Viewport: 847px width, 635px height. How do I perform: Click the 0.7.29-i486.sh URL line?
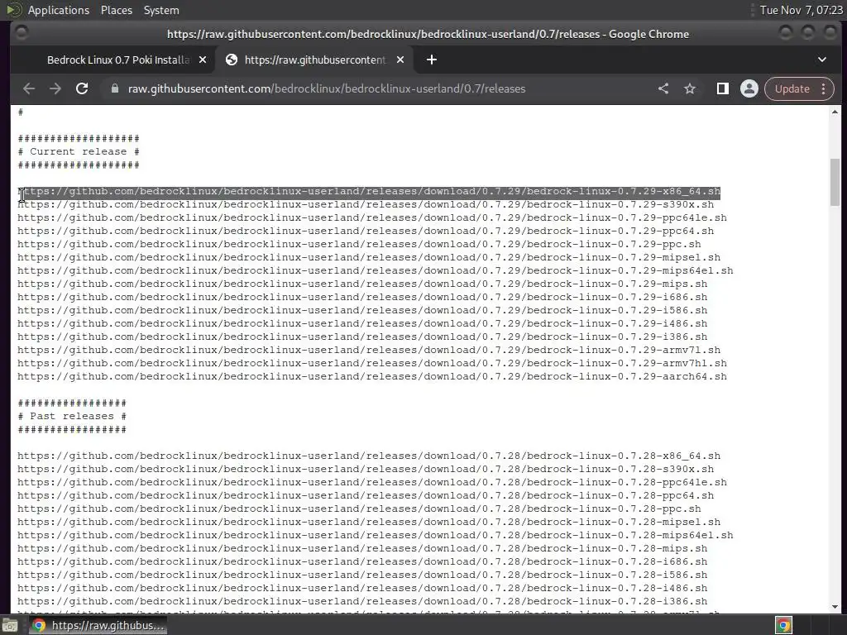pos(362,323)
